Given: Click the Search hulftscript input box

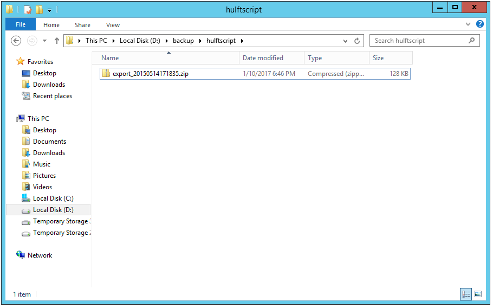Looking at the screenshot, I should tap(417, 41).
